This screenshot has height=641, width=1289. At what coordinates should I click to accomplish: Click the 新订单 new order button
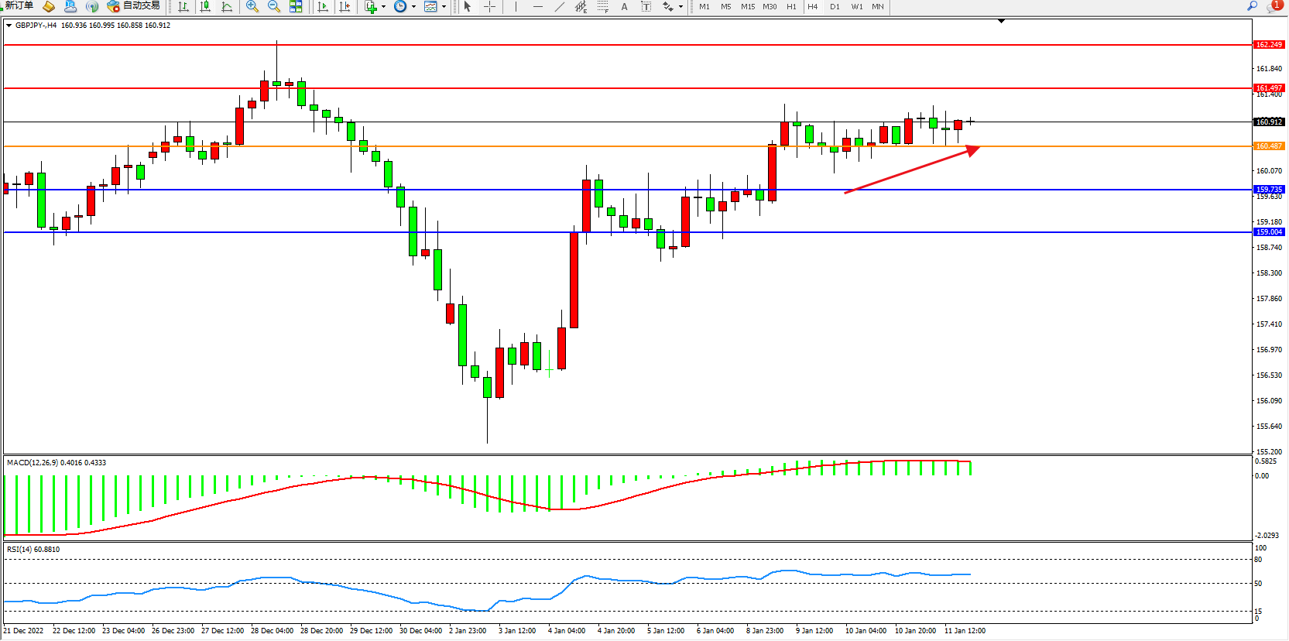pos(19,6)
